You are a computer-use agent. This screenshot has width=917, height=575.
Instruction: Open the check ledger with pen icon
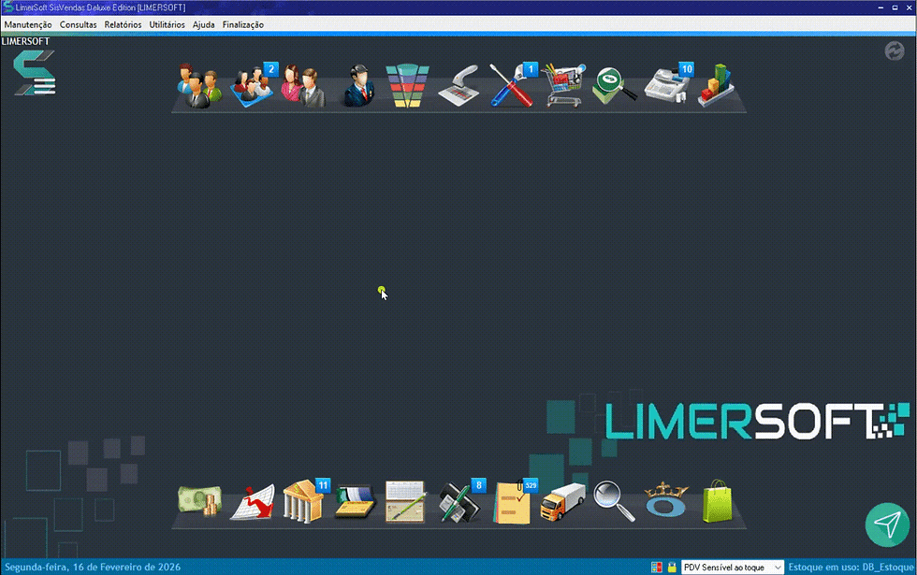(405, 501)
